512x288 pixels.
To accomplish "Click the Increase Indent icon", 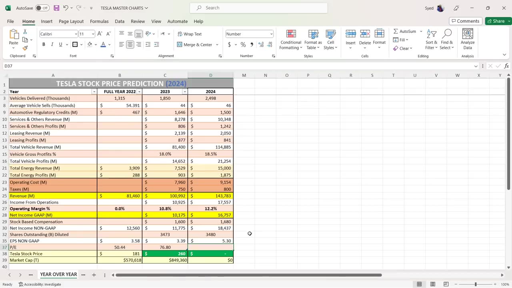I will 156,44.
